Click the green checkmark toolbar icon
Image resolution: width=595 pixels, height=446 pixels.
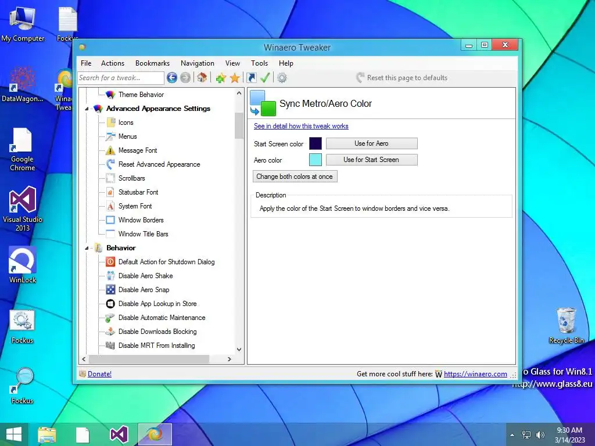point(265,78)
